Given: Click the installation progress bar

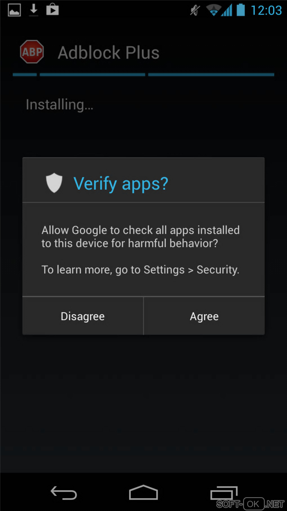Looking at the screenshot, I should click(143, 75).
